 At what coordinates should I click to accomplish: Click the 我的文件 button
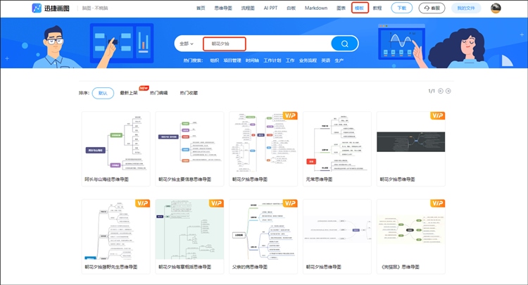(x=466, y=8)
